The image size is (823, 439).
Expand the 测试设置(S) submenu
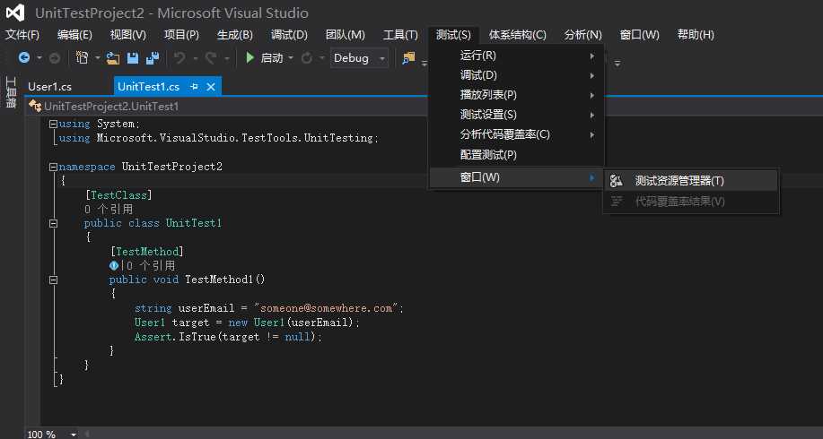(516, 115)
